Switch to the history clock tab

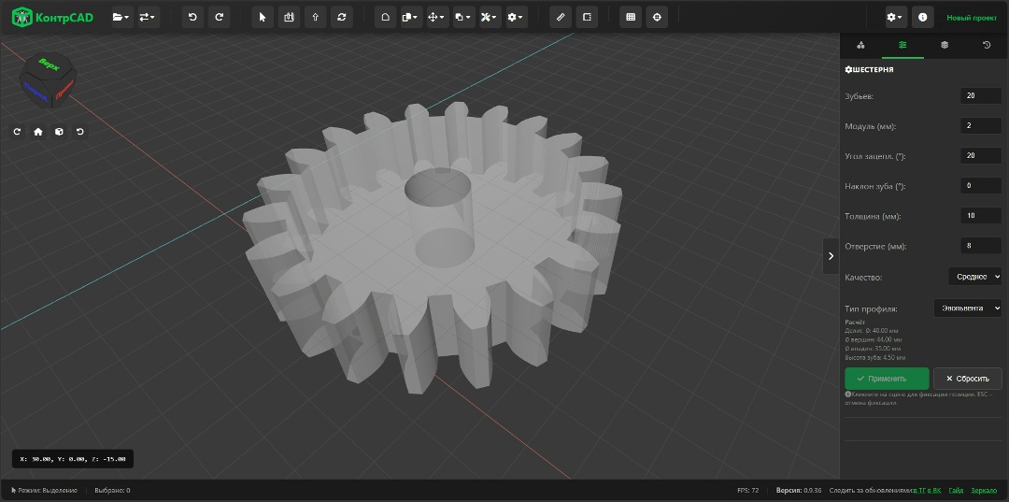pos(987,45)
